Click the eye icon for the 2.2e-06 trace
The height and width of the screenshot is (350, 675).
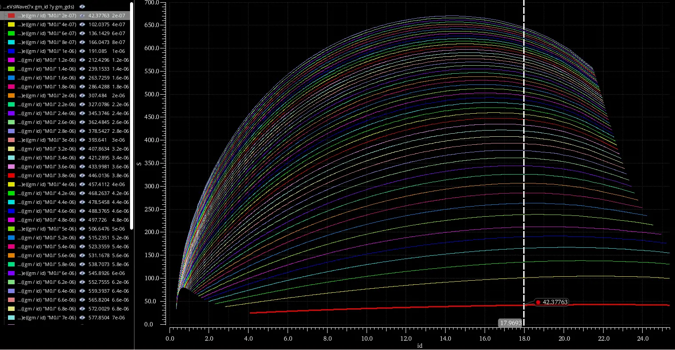[82, 104]
